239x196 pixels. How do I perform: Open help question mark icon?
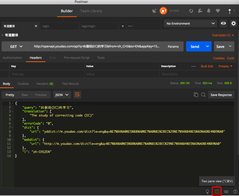tap(235, 192)
